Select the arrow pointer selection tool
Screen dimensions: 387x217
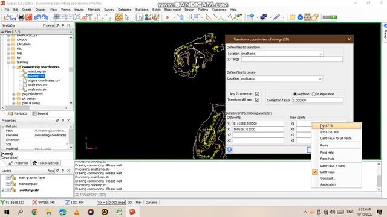(127, 17)
